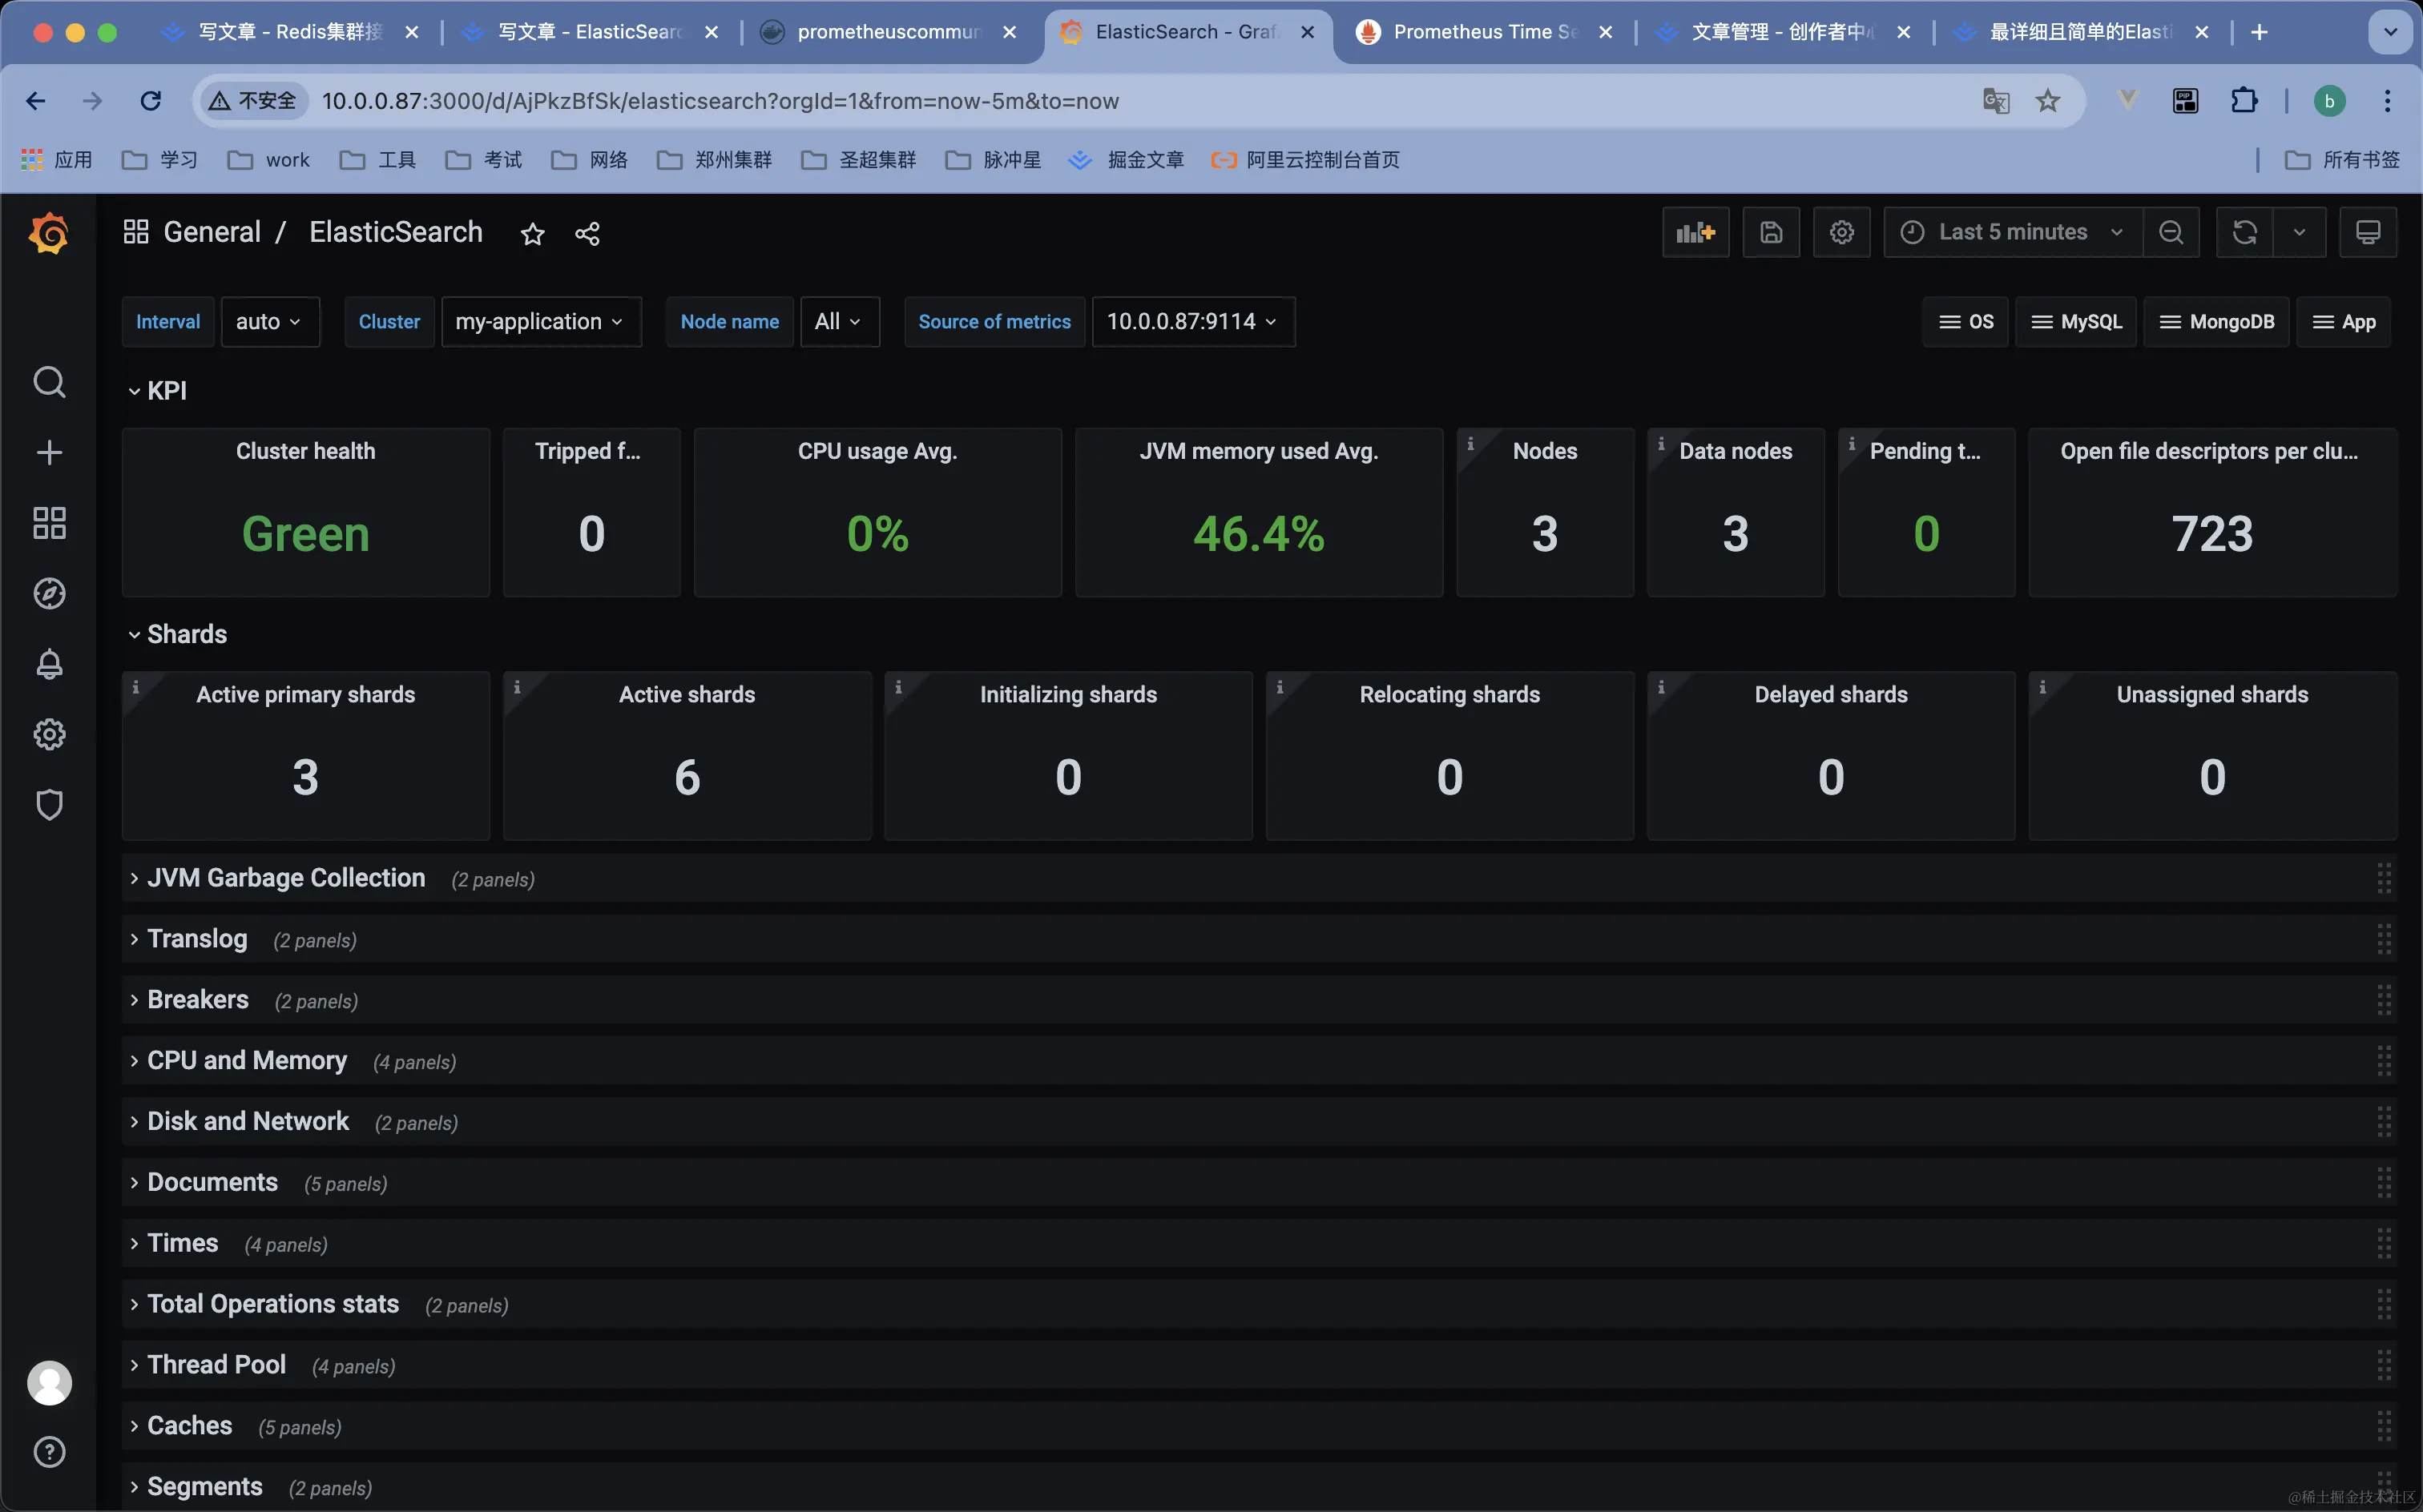2423x1512 pixels.
Task: Open the Last 5 minutes time picker
Action: 2013,233
